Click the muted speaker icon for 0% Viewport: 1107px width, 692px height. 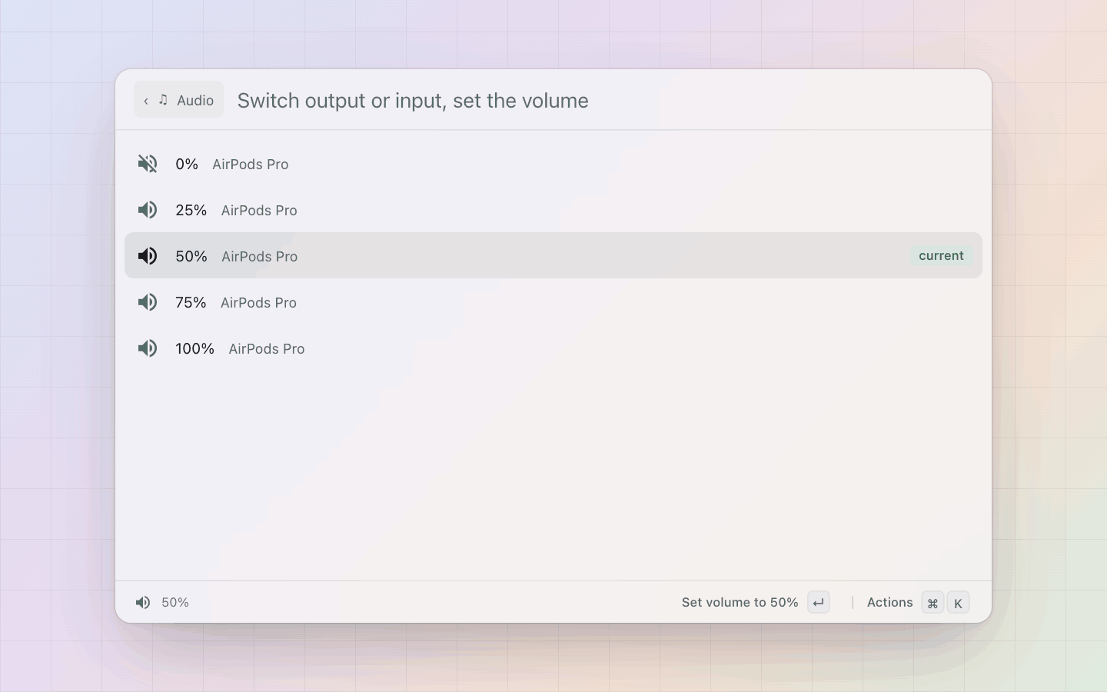point(148,164)
